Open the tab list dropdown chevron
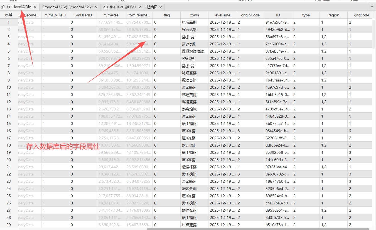The height and width of the screenshot is (230, 376). (x=372, y=6)
